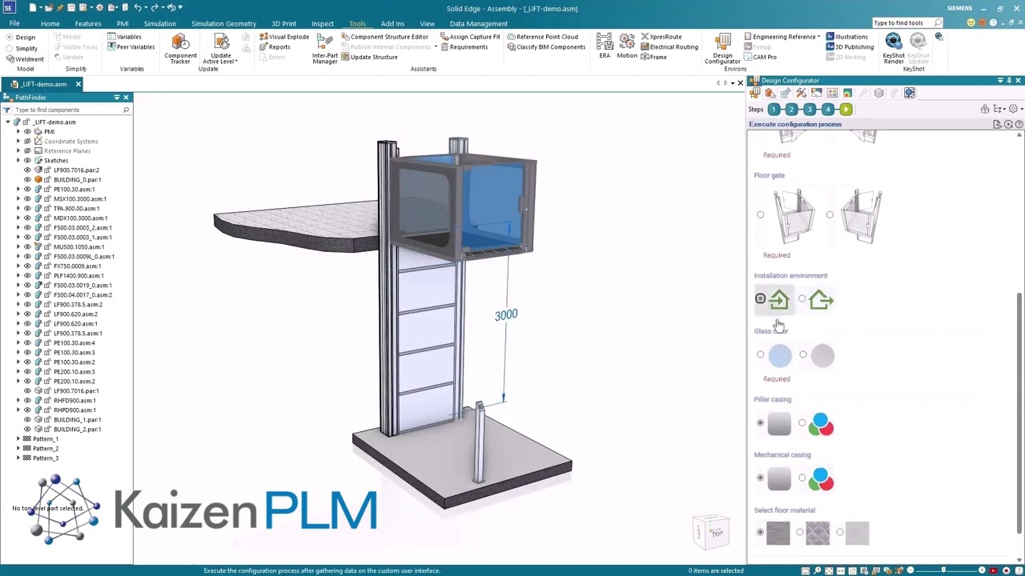The width and height of the screenshot is (1025, 576).
Task: Open the 3D Print tab
Action: (283, 23)
